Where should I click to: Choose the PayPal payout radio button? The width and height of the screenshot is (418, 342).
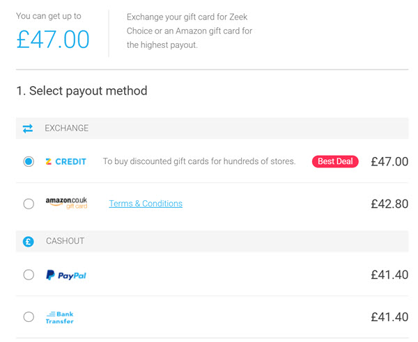(29, 275)
